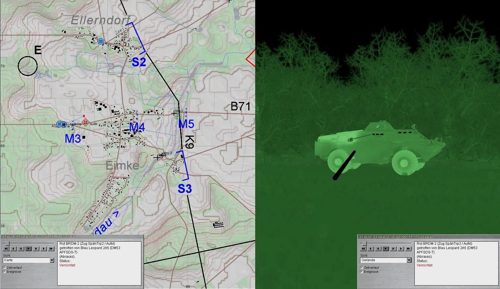Uncheck Zeitverlauf in left Karte panel
Screen dimensions: 500x289
point(4,268)
